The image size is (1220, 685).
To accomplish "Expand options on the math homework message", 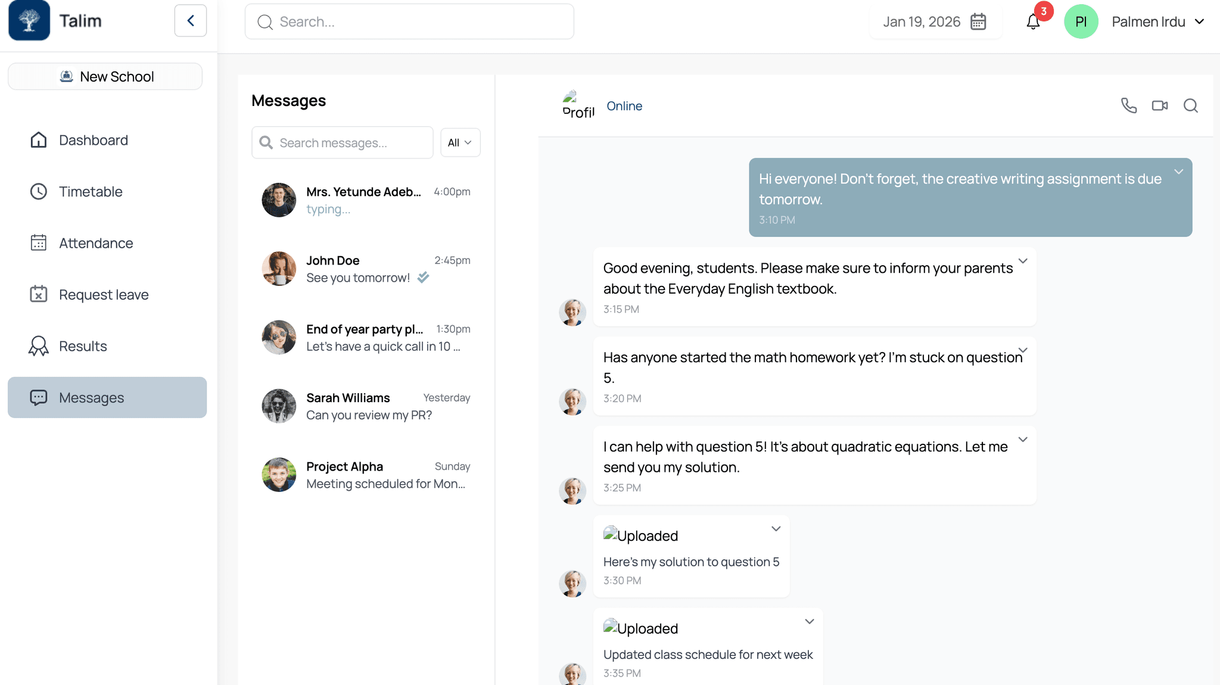I will click(1023, 350).
